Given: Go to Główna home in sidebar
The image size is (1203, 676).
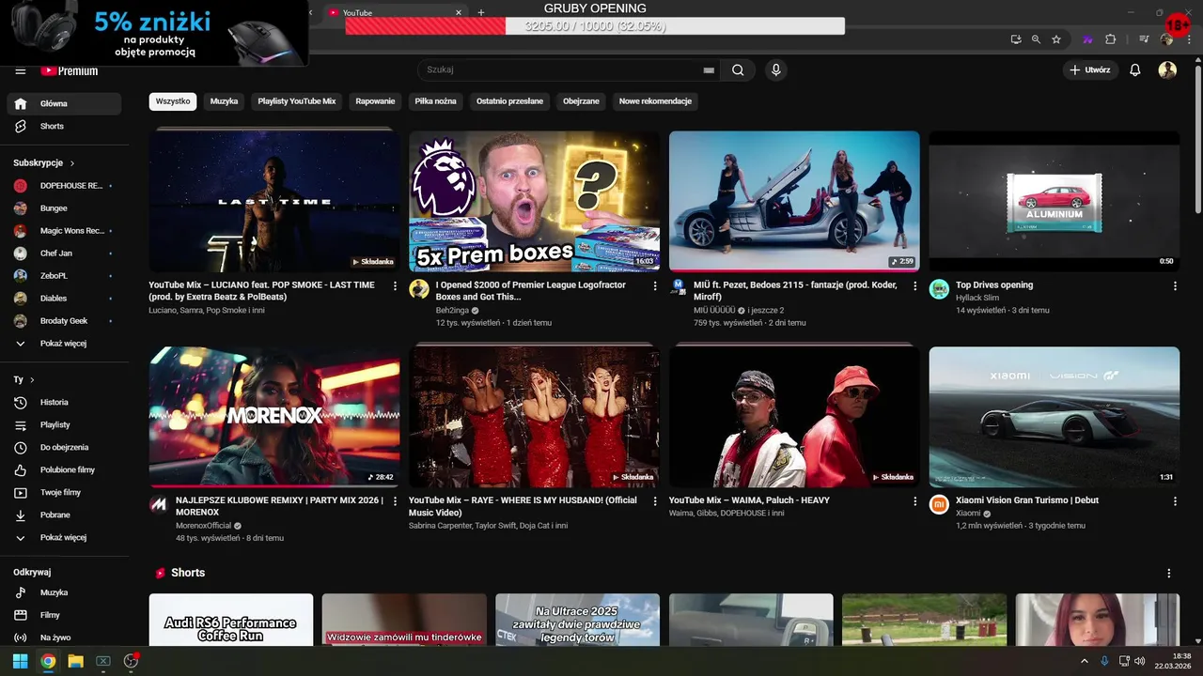Looking at the screenshot, I should (64, 103).
